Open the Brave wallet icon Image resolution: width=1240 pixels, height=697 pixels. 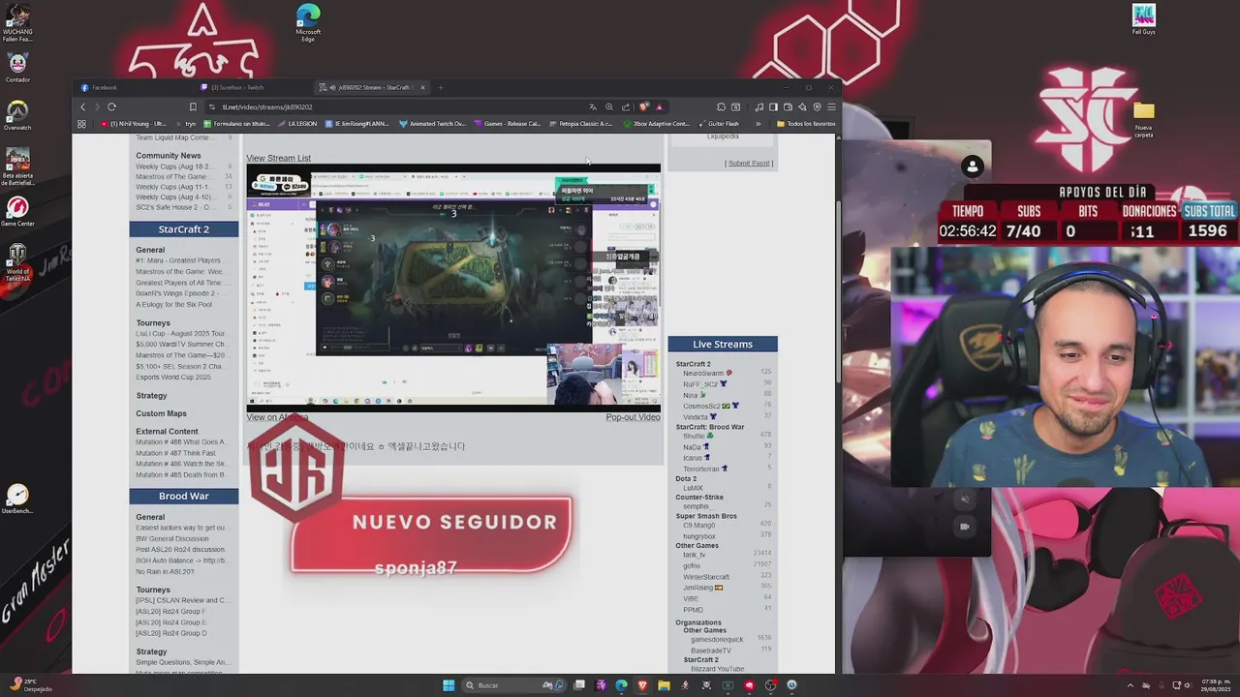pyautogui.click(x=788, y=106)
